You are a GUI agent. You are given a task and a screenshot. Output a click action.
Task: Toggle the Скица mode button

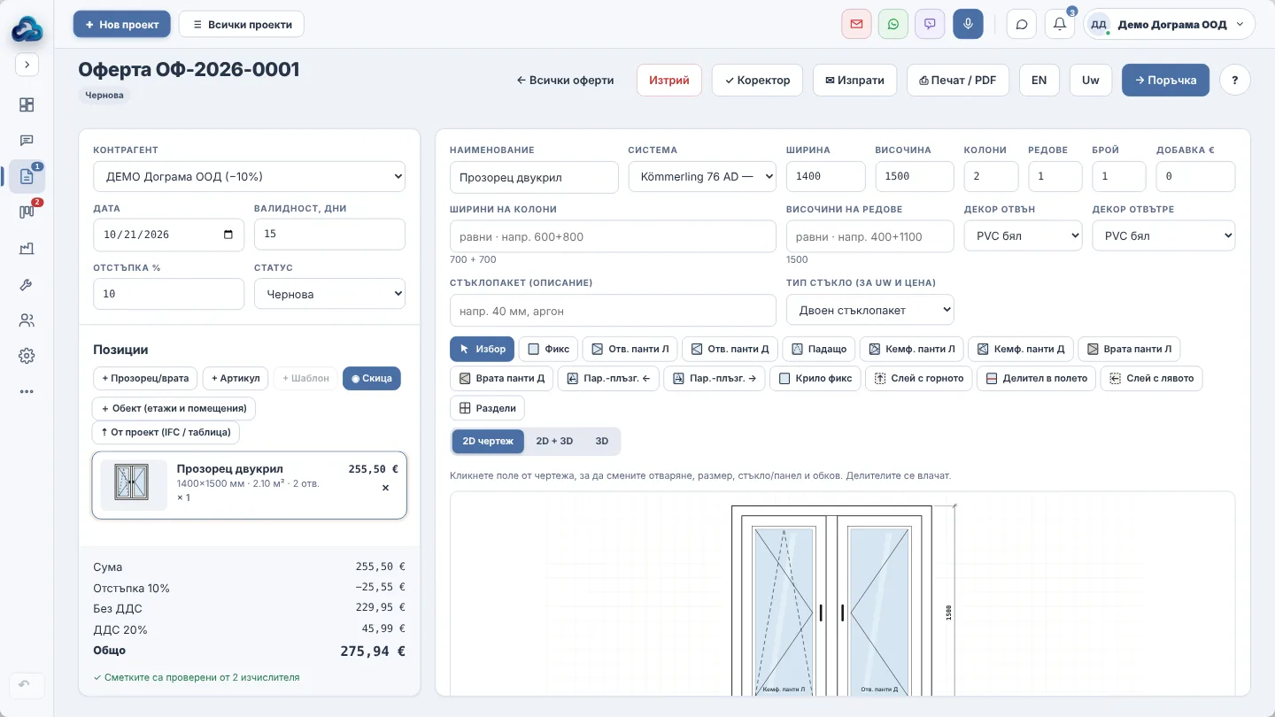[372, 378]
